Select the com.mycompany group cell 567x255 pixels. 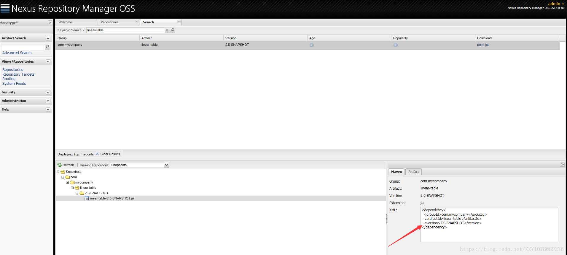(70, 45)
